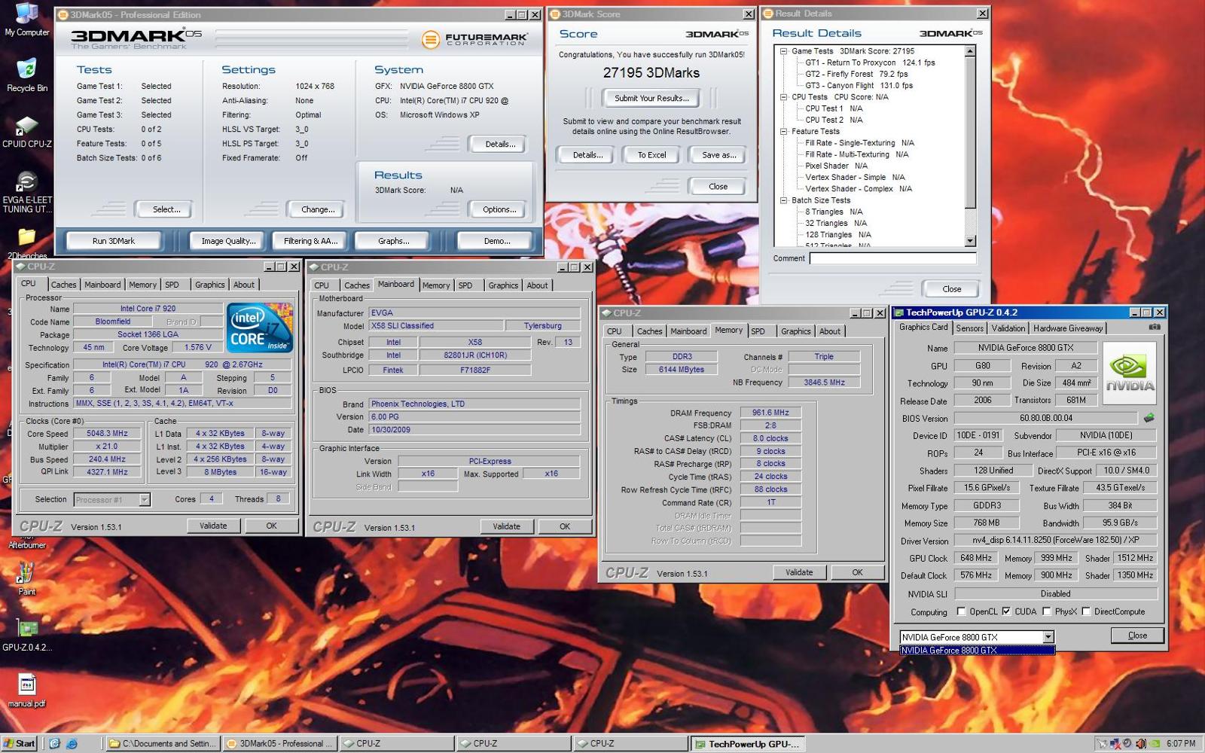Select GT1 - Return To Proxycon result row

[870, 62]
